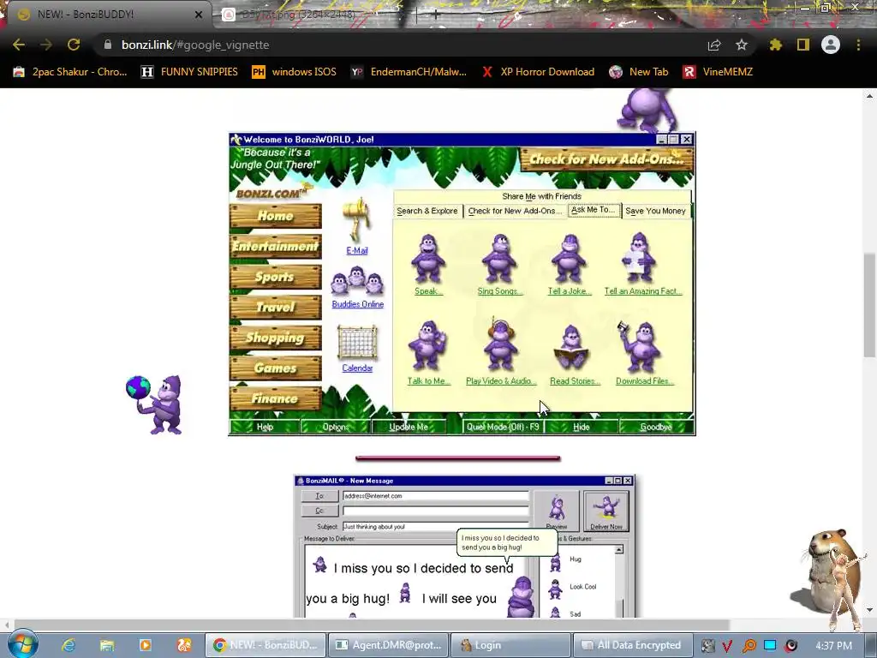Select the Search & Explore tab
This screenshot has height=658, width=877.
[427, 211]
